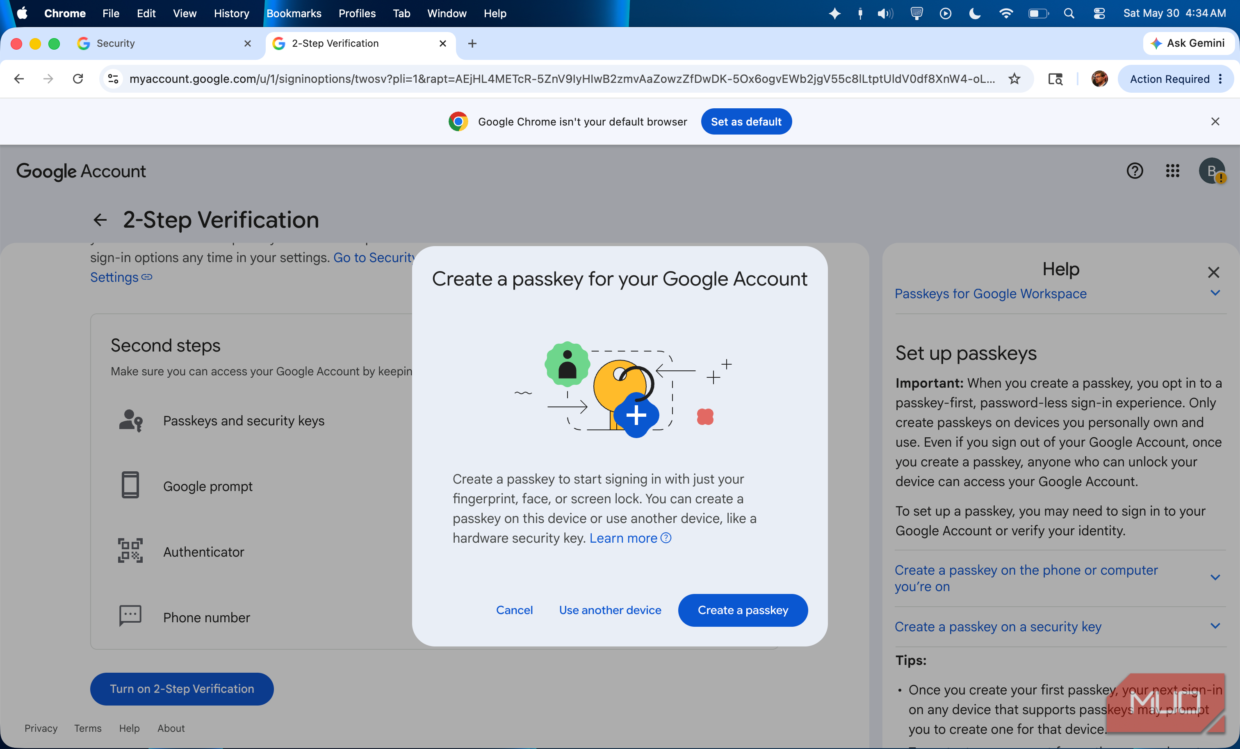Image resolution: width=1240 pixels, height=749 pixels.
Task: Click the Google Account logo
Action: click(x=81, y=171)
